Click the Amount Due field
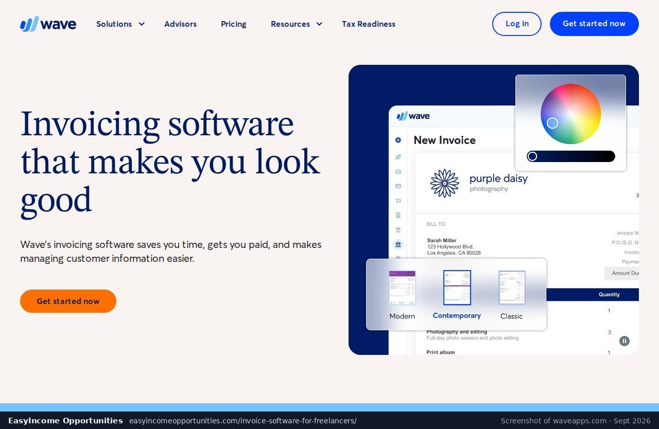 [x=622, y=273]
